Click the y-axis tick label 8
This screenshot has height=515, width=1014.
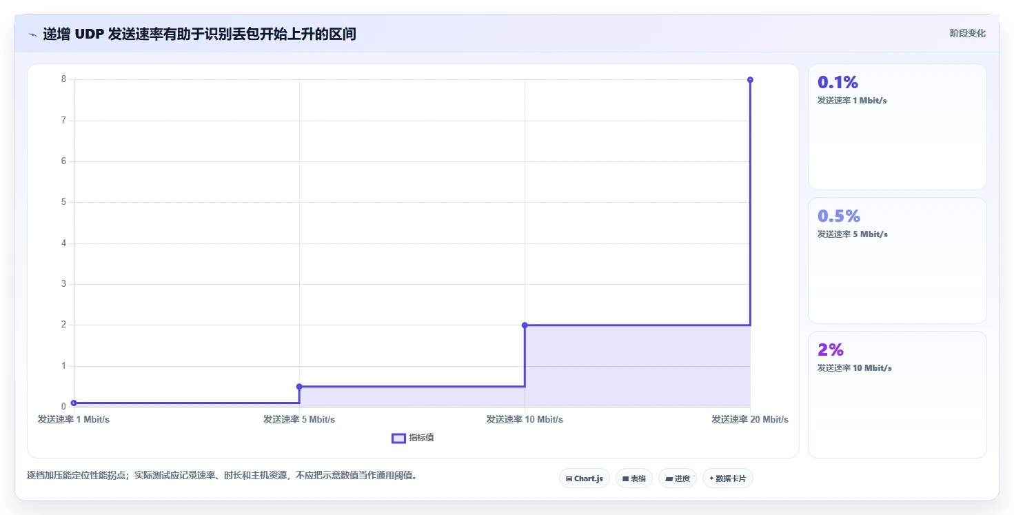[x=64, y=79]
